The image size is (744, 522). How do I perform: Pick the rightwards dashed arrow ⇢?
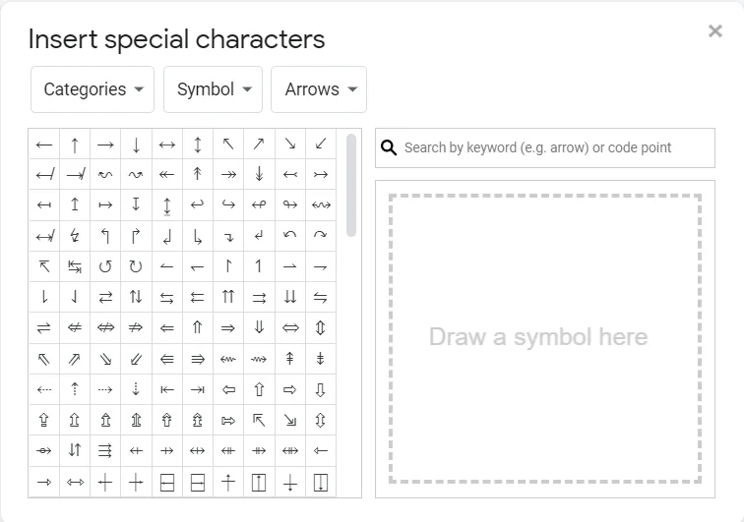[105, 389]
